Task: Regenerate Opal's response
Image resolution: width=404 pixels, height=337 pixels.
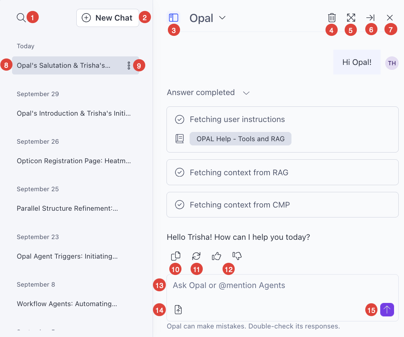Action: [x=196, y=256]
